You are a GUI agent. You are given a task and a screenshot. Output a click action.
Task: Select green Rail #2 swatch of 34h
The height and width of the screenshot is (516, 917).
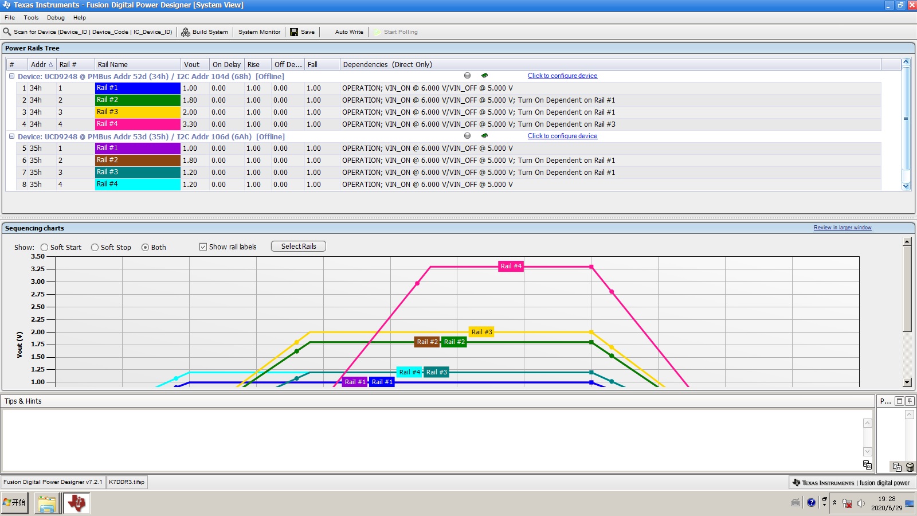click(x=138, y=100)
